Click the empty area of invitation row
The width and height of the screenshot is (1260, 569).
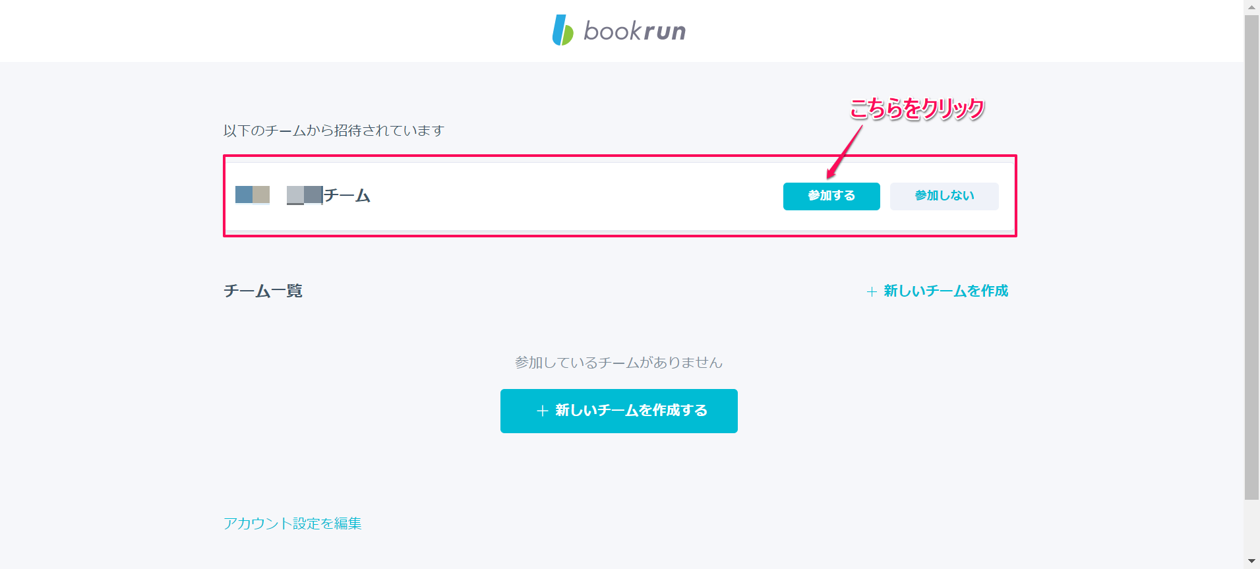tap(574, 196)
